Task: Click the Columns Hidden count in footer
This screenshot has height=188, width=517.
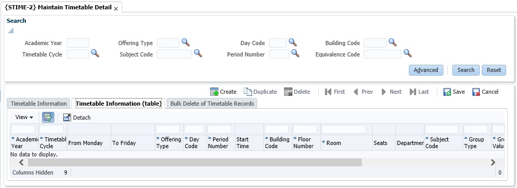Action: click(x=66, y=172)
